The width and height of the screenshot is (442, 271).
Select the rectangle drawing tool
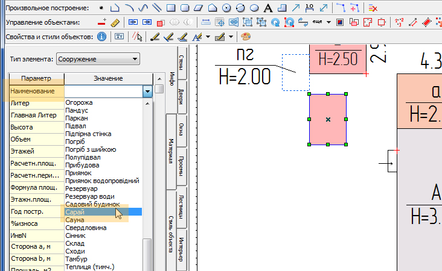[170, 8]
